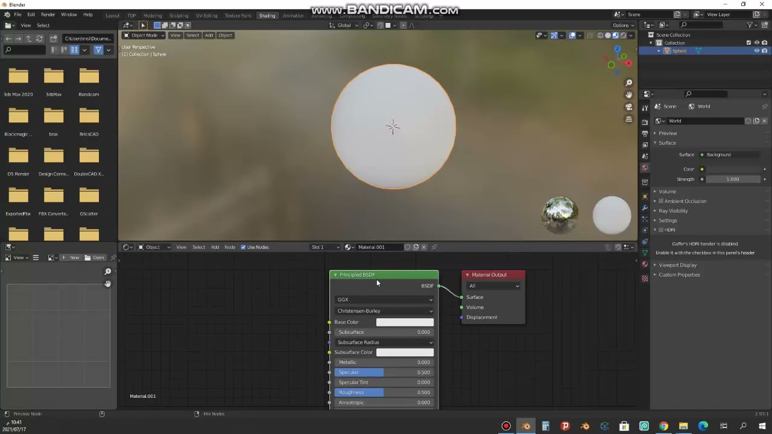Viewport: 772px width, 434px height.
Task: Open Render properties tab
Action: pyautogui.click(x=645, y=122)
